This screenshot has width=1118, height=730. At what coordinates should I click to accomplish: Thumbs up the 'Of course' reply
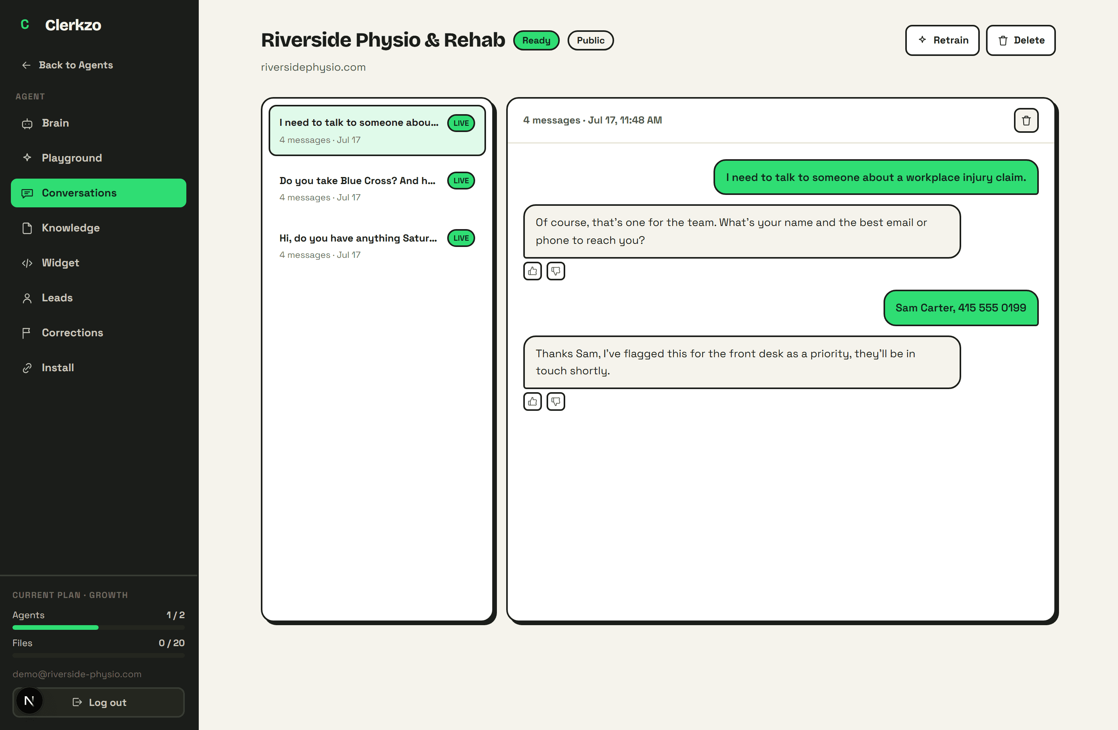pyautogui.click(x=532, y=271)
